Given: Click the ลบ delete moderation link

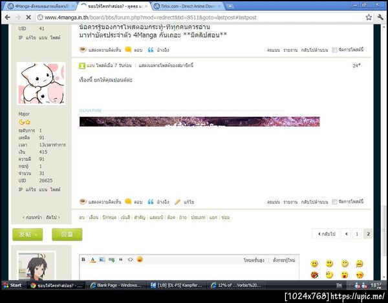Looking at the screenshot, I should [82, 217].
